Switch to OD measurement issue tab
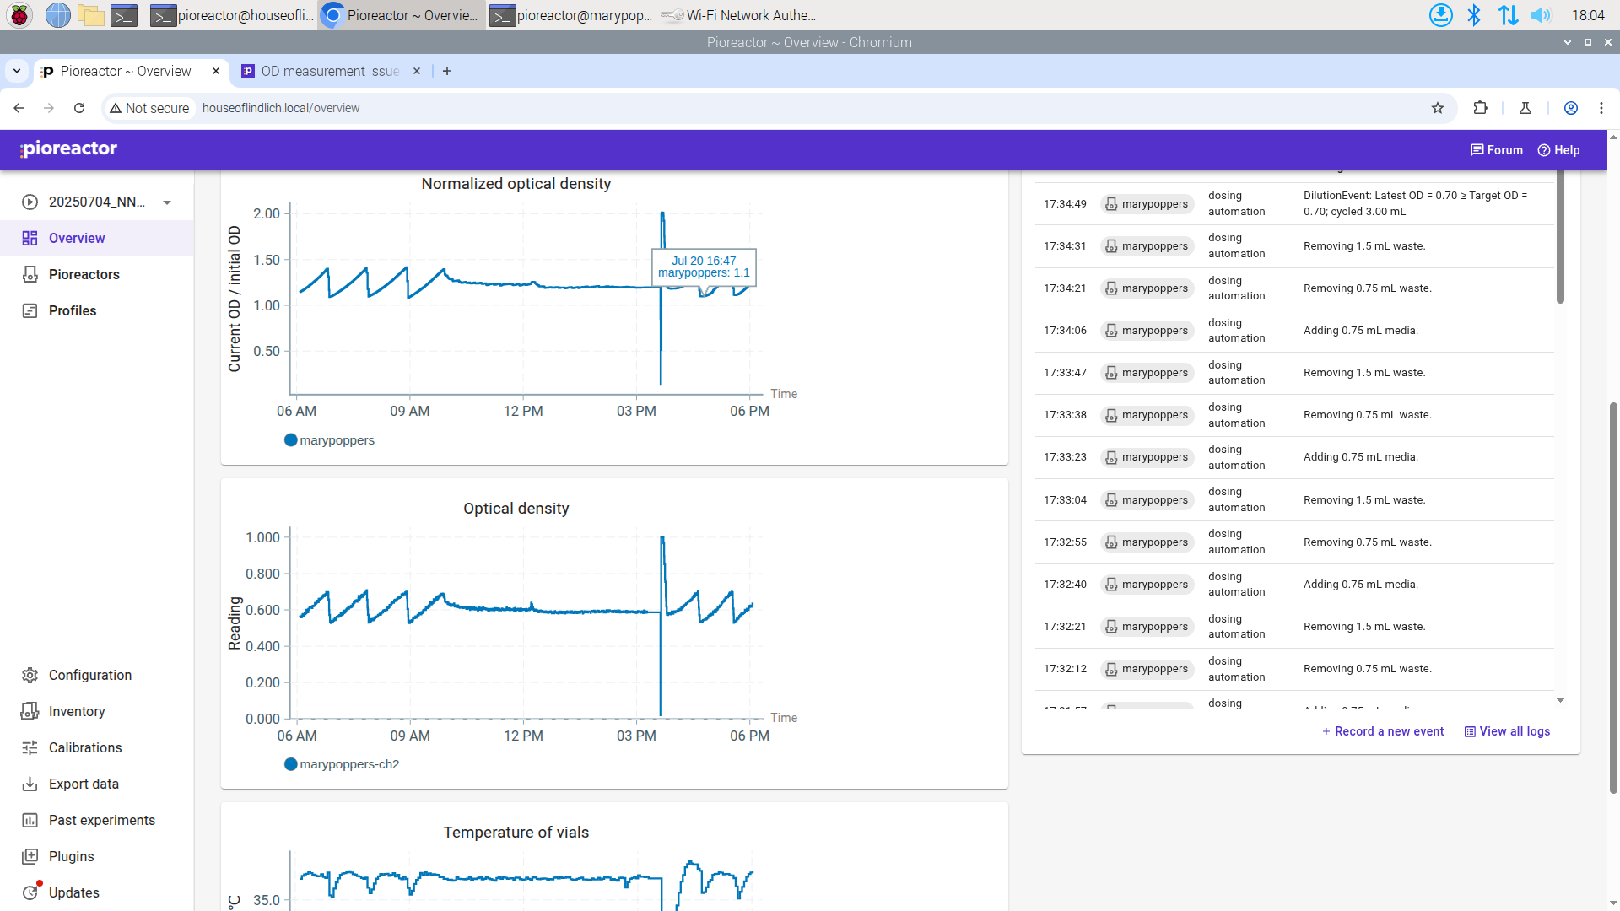The image size is (1620, 911). point(329,72)
